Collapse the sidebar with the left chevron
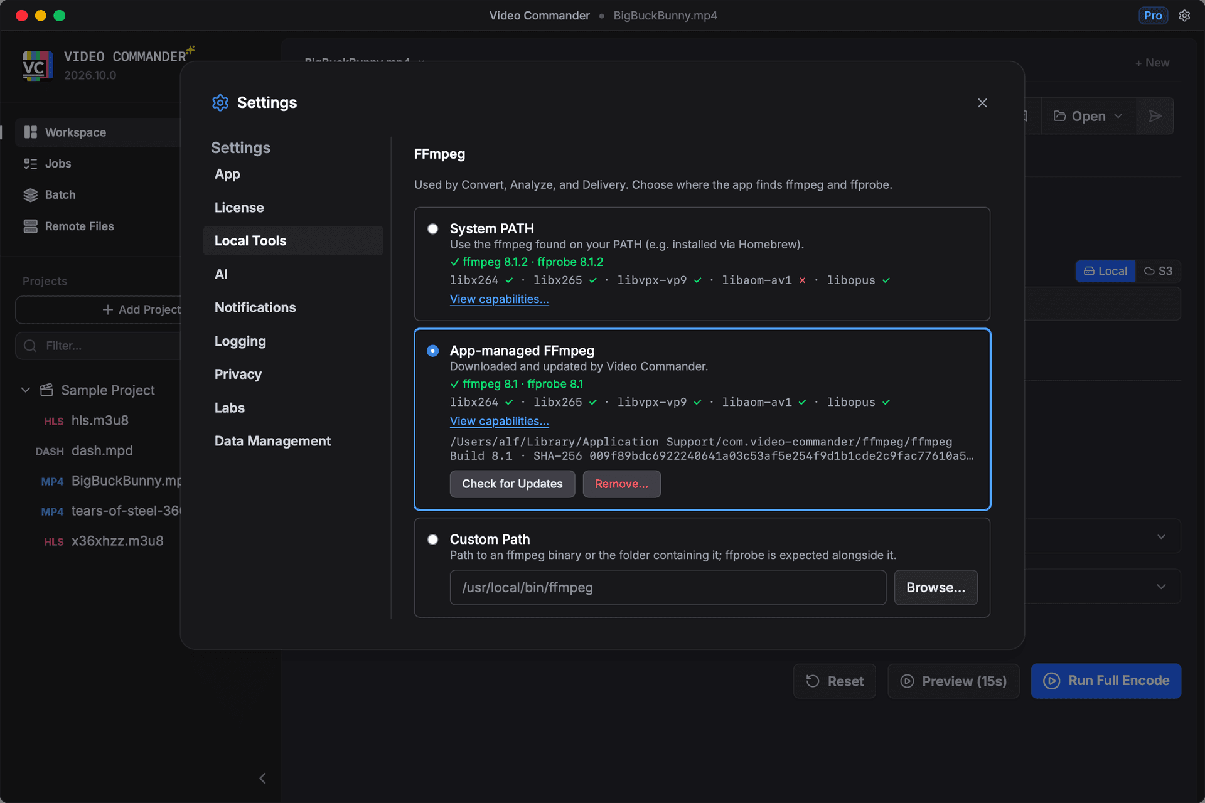1205x803 pixels. [262, 779]
